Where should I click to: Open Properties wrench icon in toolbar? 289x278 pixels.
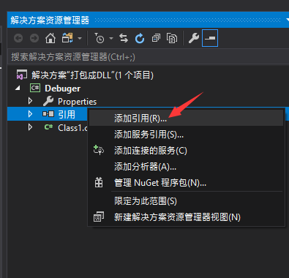pyautogui.click(x=194, y=38)
